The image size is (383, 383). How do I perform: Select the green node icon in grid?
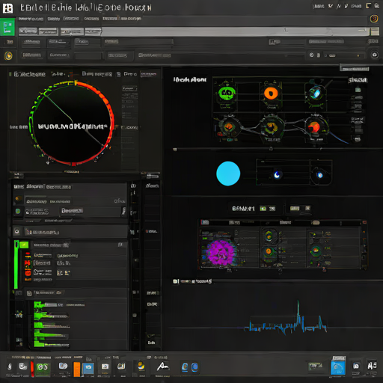coord(227,94)
